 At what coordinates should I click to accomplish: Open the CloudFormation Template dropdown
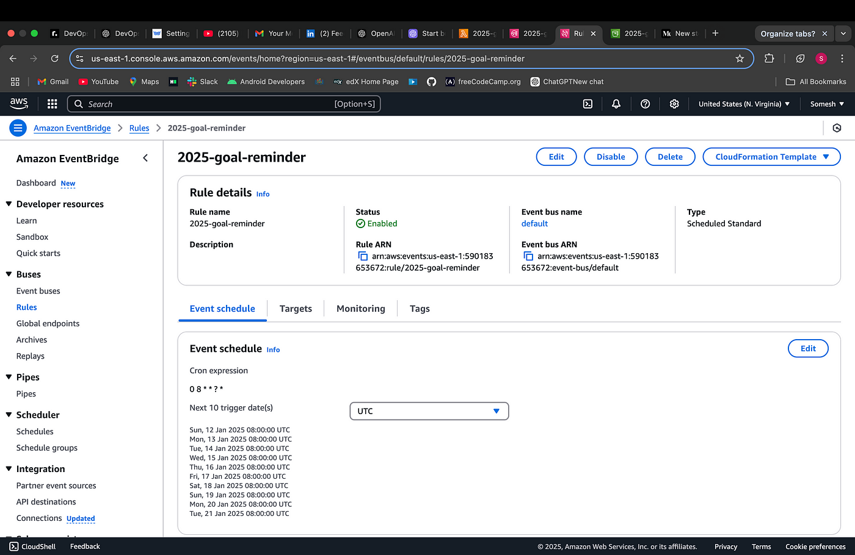pos(772,157)
